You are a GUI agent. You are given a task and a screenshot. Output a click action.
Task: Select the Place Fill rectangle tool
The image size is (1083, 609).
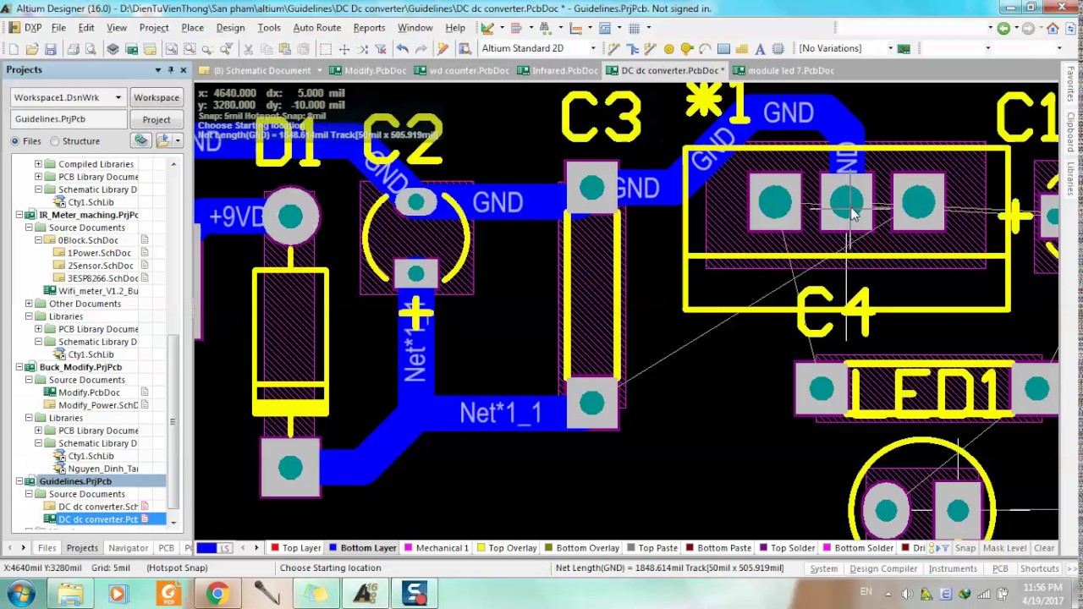point(723,48)
